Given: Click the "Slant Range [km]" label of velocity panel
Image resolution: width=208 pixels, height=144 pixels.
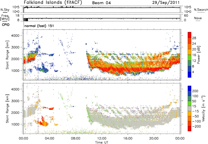Looking at the screenshot, I should click(x=7, y=109).
